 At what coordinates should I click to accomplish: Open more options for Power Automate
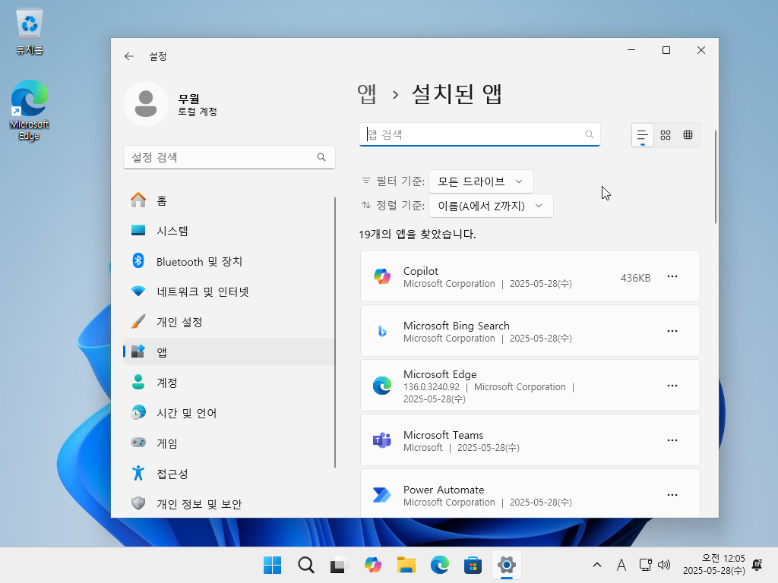point(672,495)
